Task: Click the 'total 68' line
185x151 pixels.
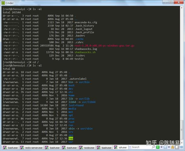Action: click(x=9, y=69)
